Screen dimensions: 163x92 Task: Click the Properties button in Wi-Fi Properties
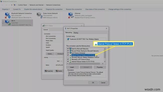coord(100,67)
